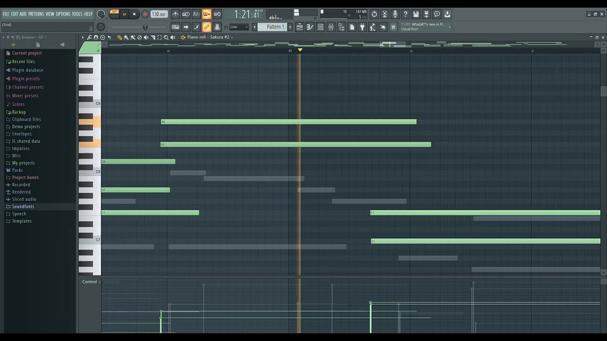Open the FILE menu
The width and height of the screenshot is (607, 341).
pos(6,14)
